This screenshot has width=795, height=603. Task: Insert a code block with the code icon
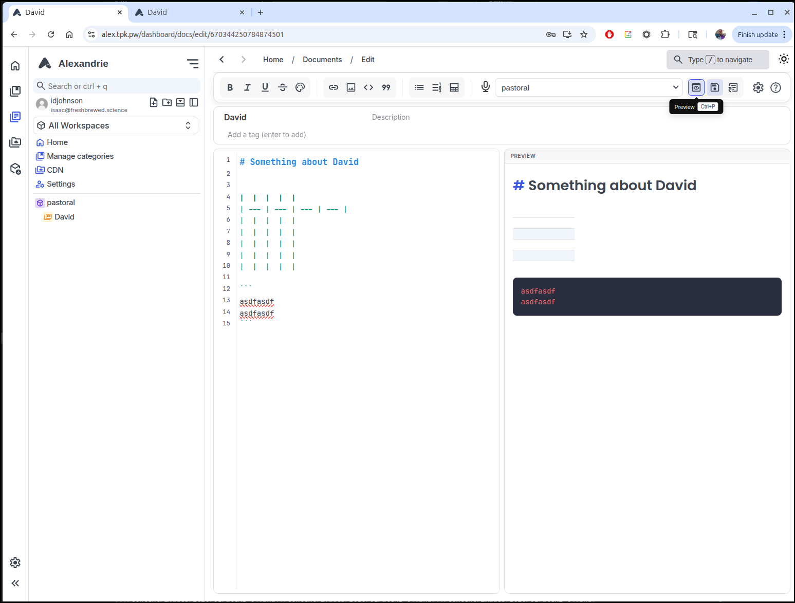pos(368,87)
